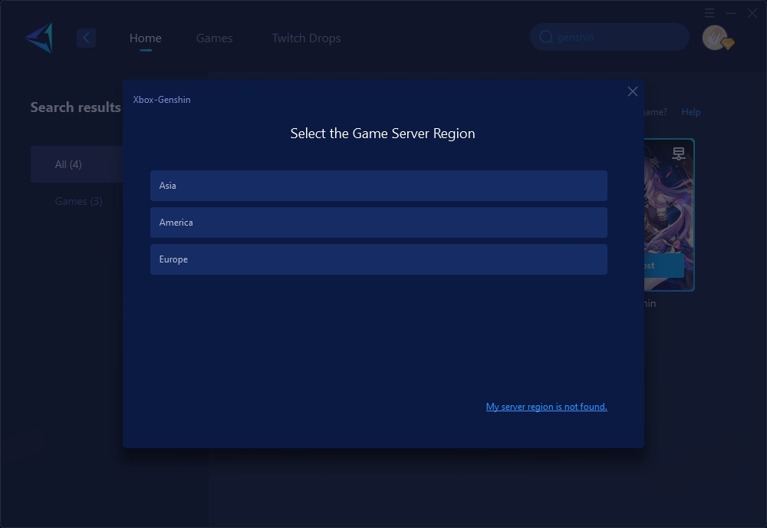Select the All (4) results filter
Screen dimensions: 767x528
(x=76, y=164)
